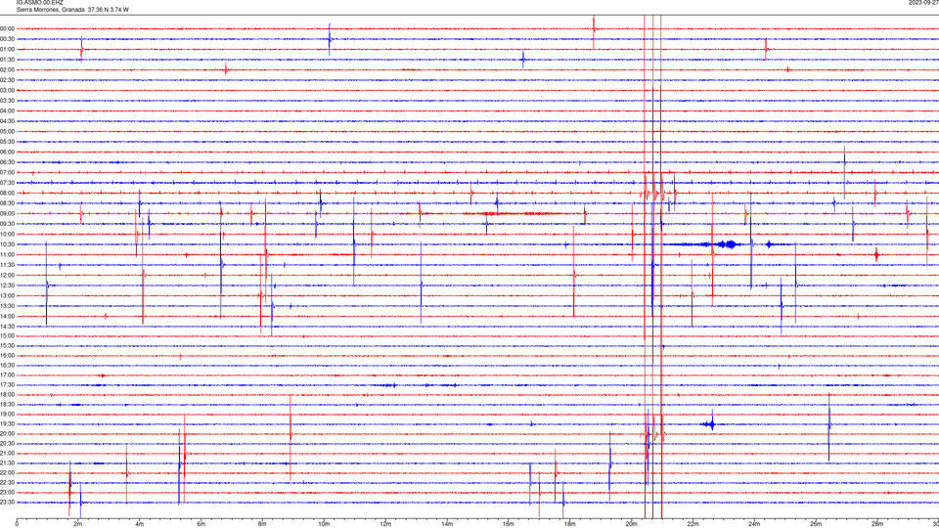The height and width of the screenshot is (528, 939).
Task: Click the 06:30 row label
Action: coord(8,161)
